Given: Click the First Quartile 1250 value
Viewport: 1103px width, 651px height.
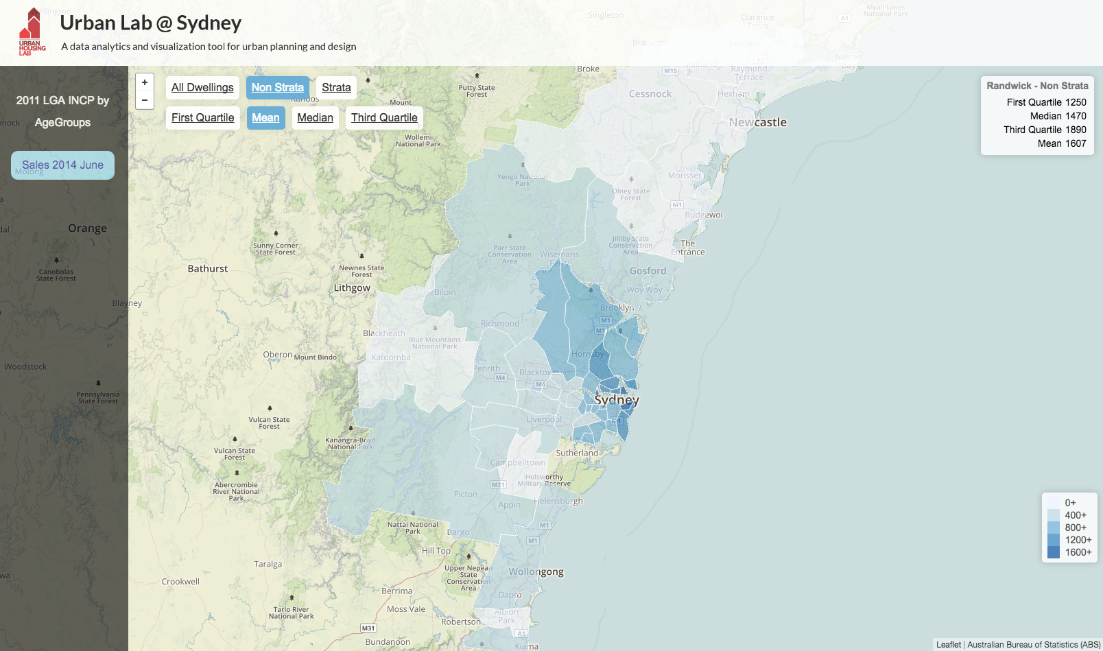Looking at the screenshot, I should point(1047,102).
